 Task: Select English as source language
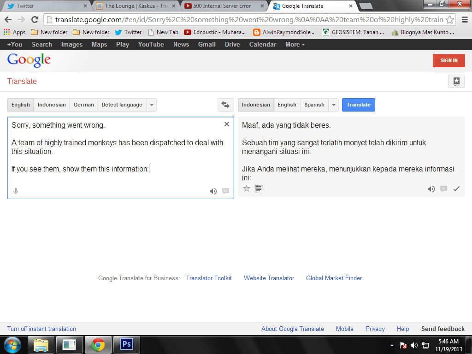[20, 105]
